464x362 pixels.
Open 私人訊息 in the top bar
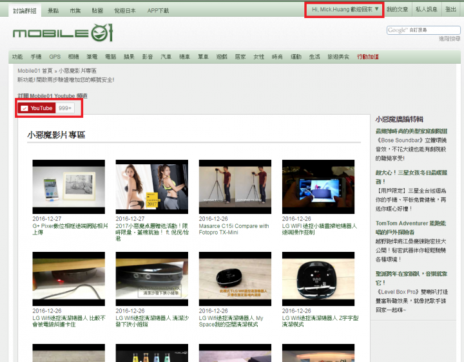pos(427,10)
